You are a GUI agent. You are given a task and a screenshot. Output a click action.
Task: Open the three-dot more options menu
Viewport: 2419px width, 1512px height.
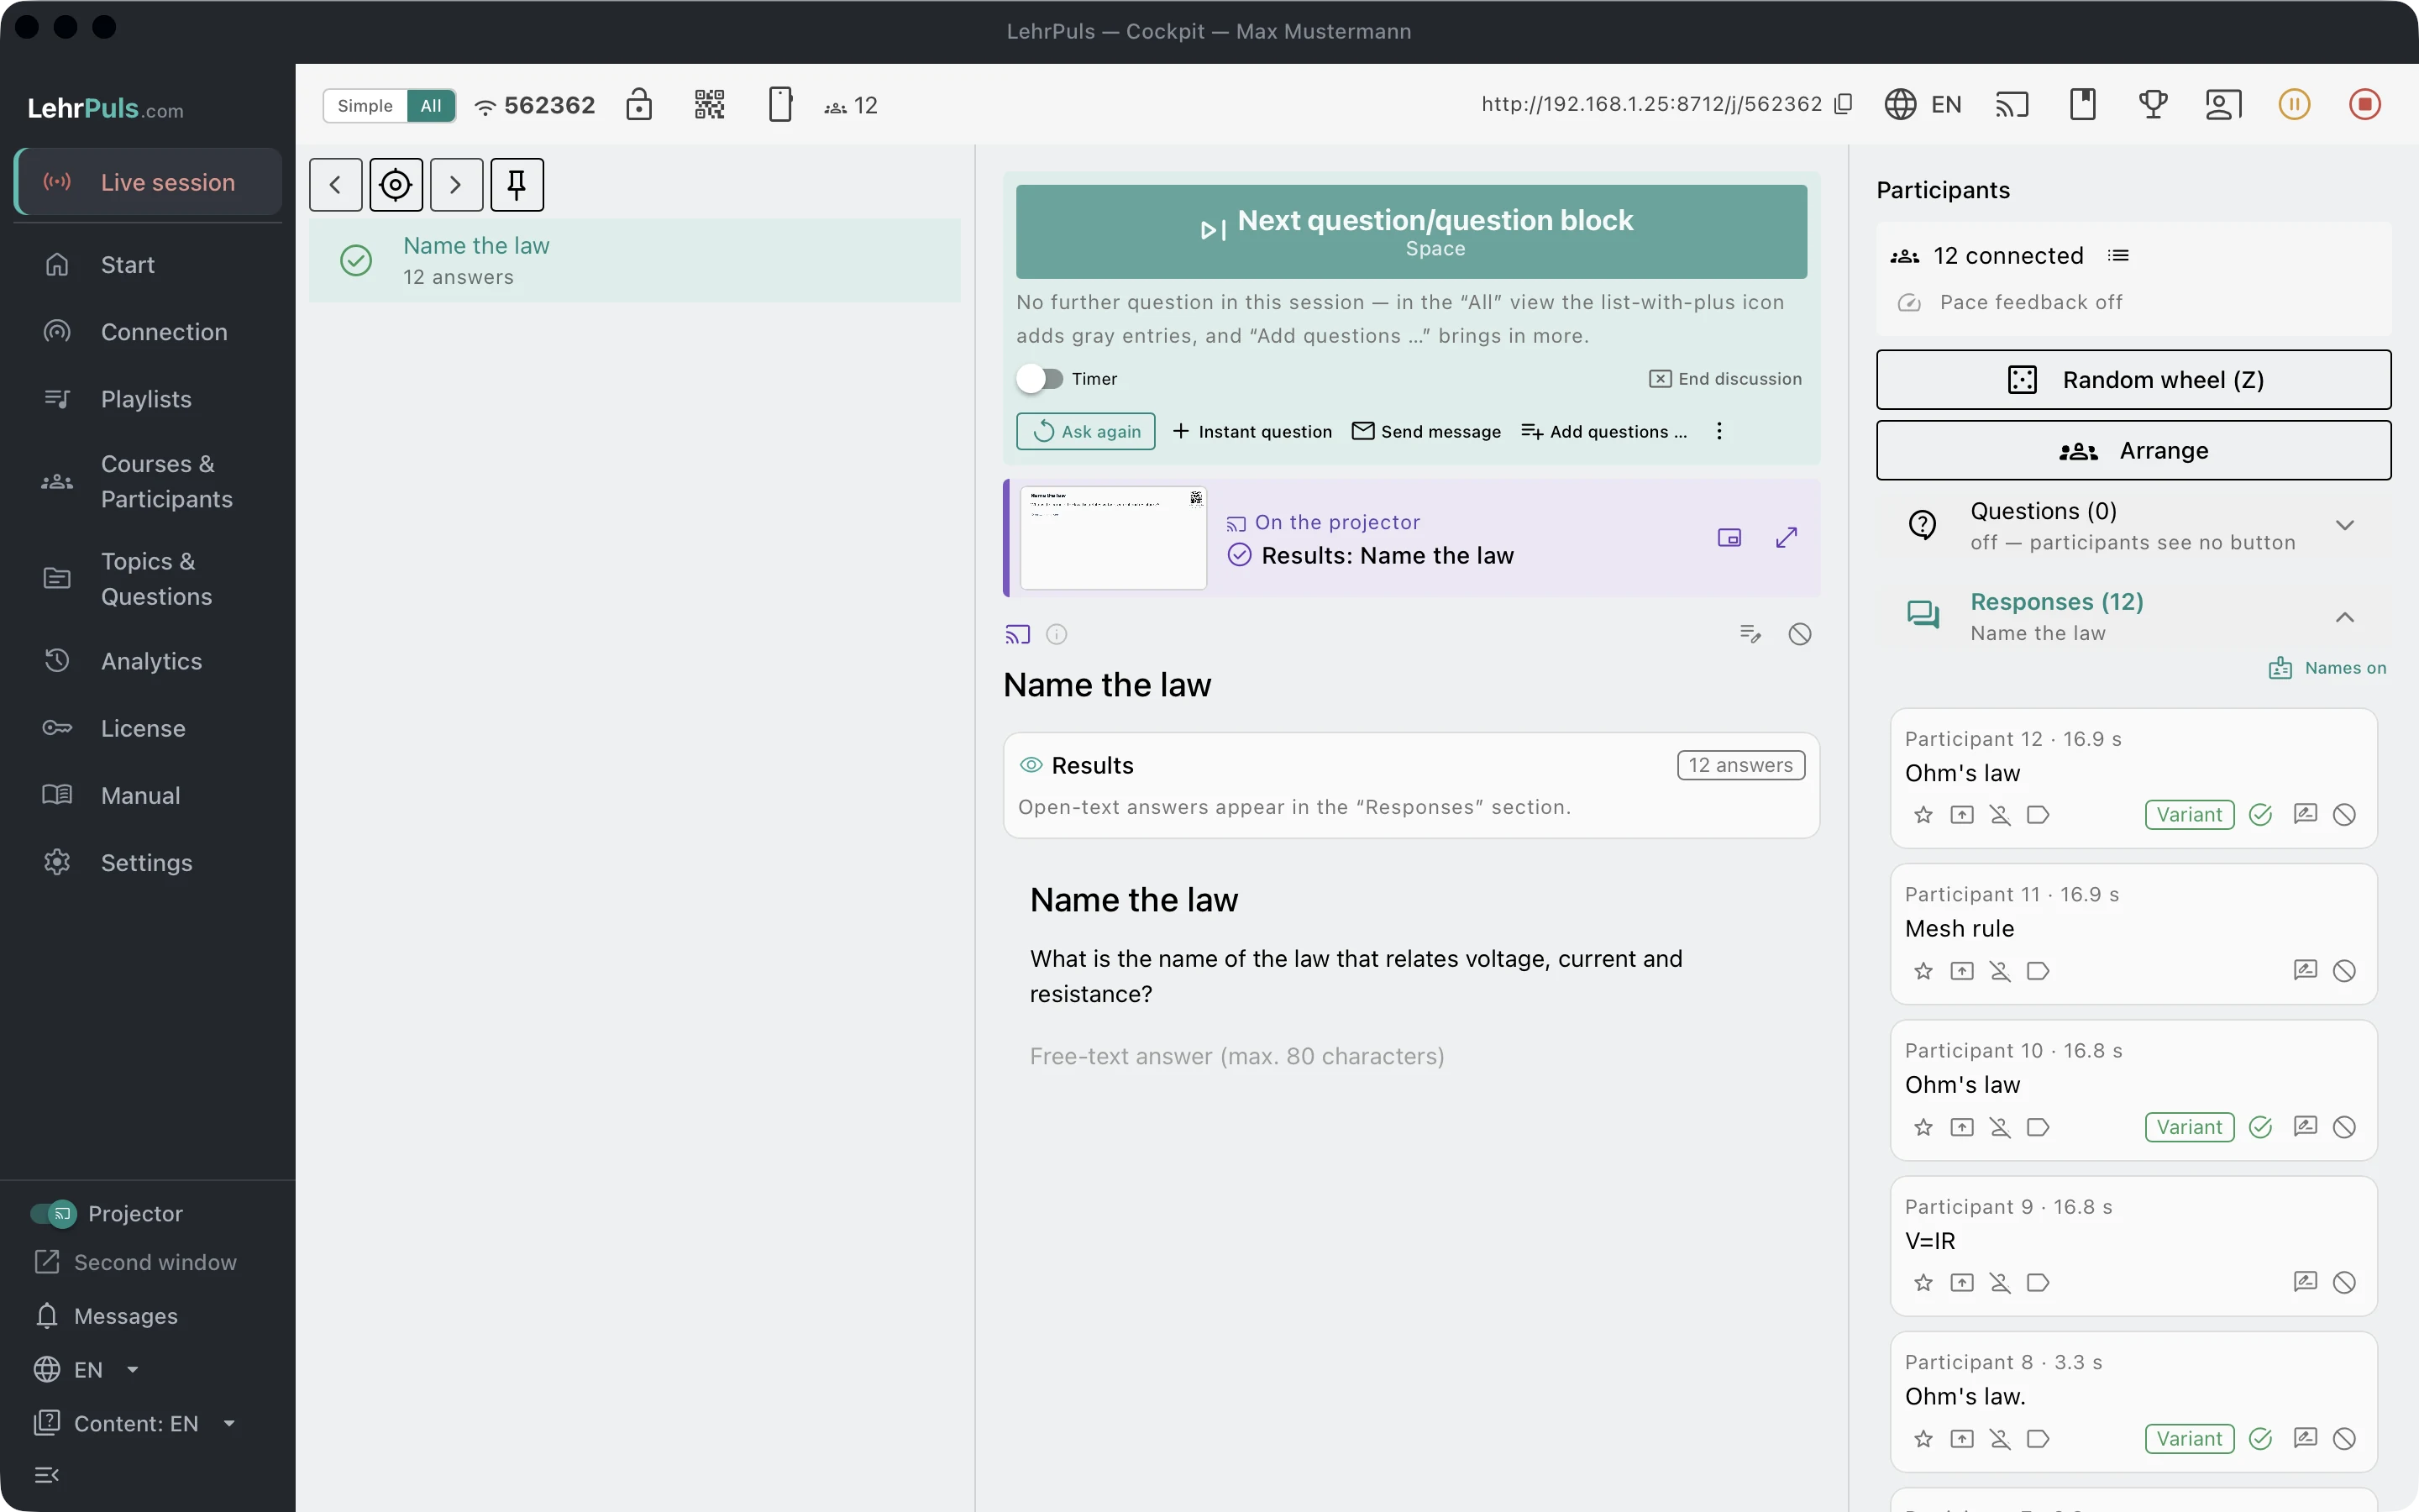point(1719,431)
